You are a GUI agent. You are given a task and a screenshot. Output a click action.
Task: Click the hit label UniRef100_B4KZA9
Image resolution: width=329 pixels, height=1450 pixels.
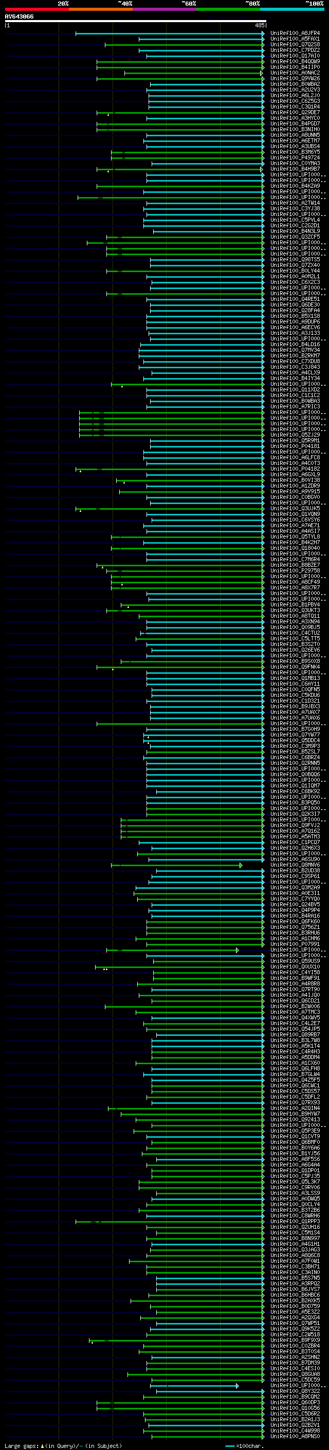295,186
